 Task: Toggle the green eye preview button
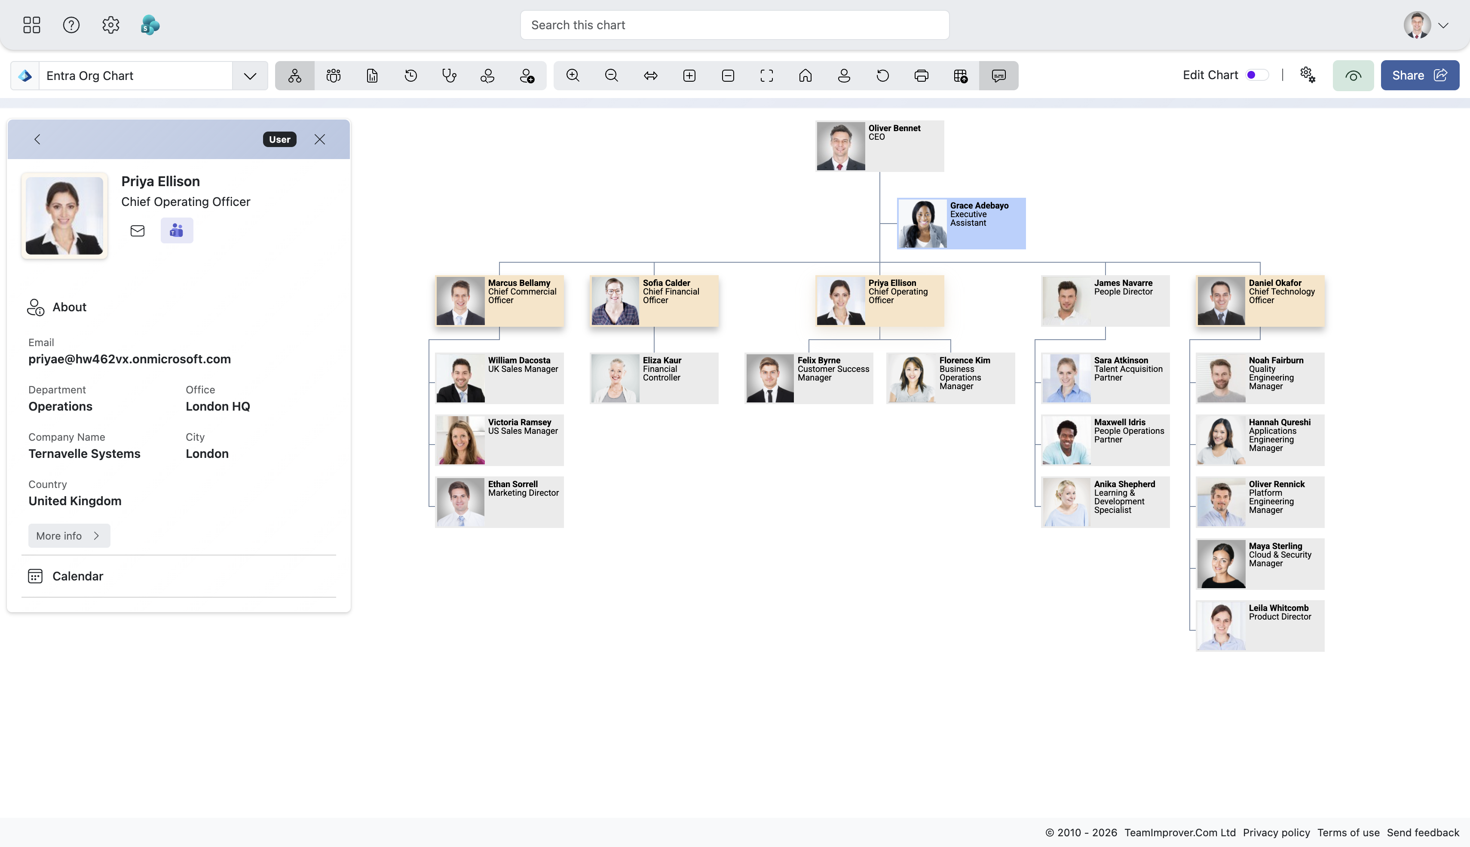tap(1353, 76)
